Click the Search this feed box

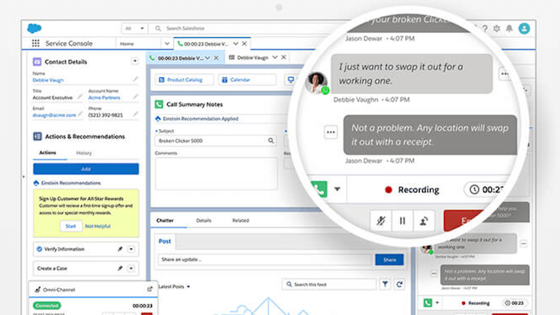pyautogui.click(x=329, y=284)
